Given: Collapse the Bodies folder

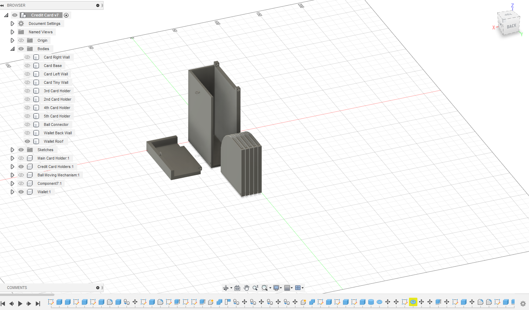Looking at the screenshot, I should pos(12,49).
